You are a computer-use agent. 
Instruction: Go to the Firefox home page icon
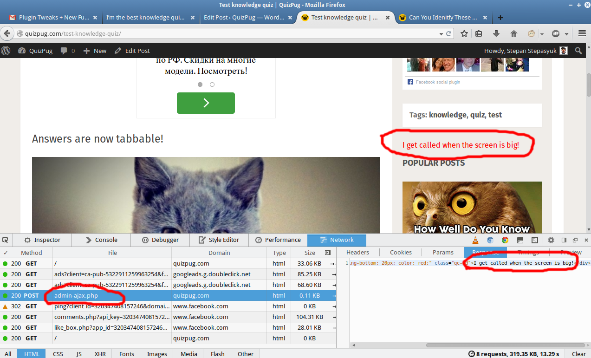[x=514, y=33]
